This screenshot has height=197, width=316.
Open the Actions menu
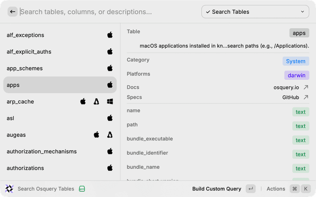276,189
